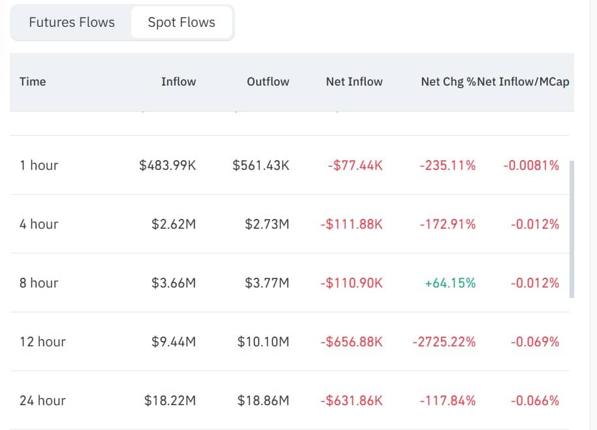Click the Net Chg % column header
Viewport: 597px width, 430px height.
448,82
